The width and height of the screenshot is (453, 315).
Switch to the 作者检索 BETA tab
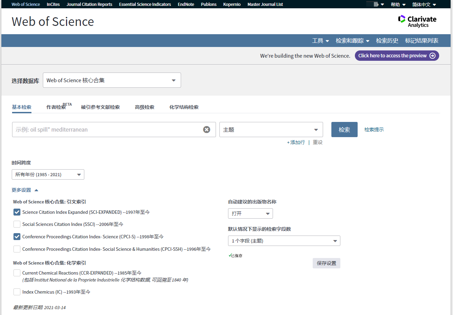(x=59, y=107)
